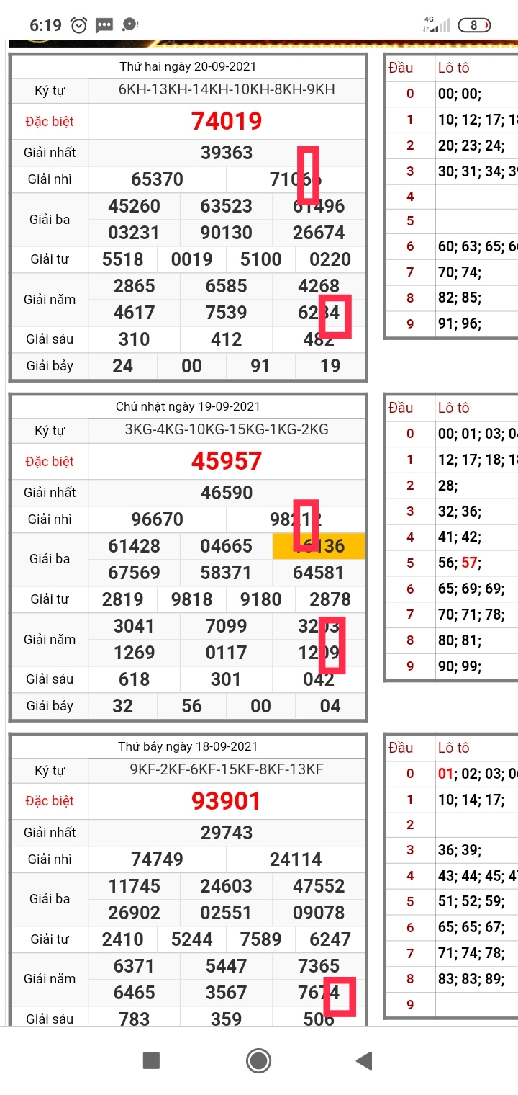This screenshot has height=1095, width=518.
Task: Tap second prize number 74749
Action: coord(158,859)
